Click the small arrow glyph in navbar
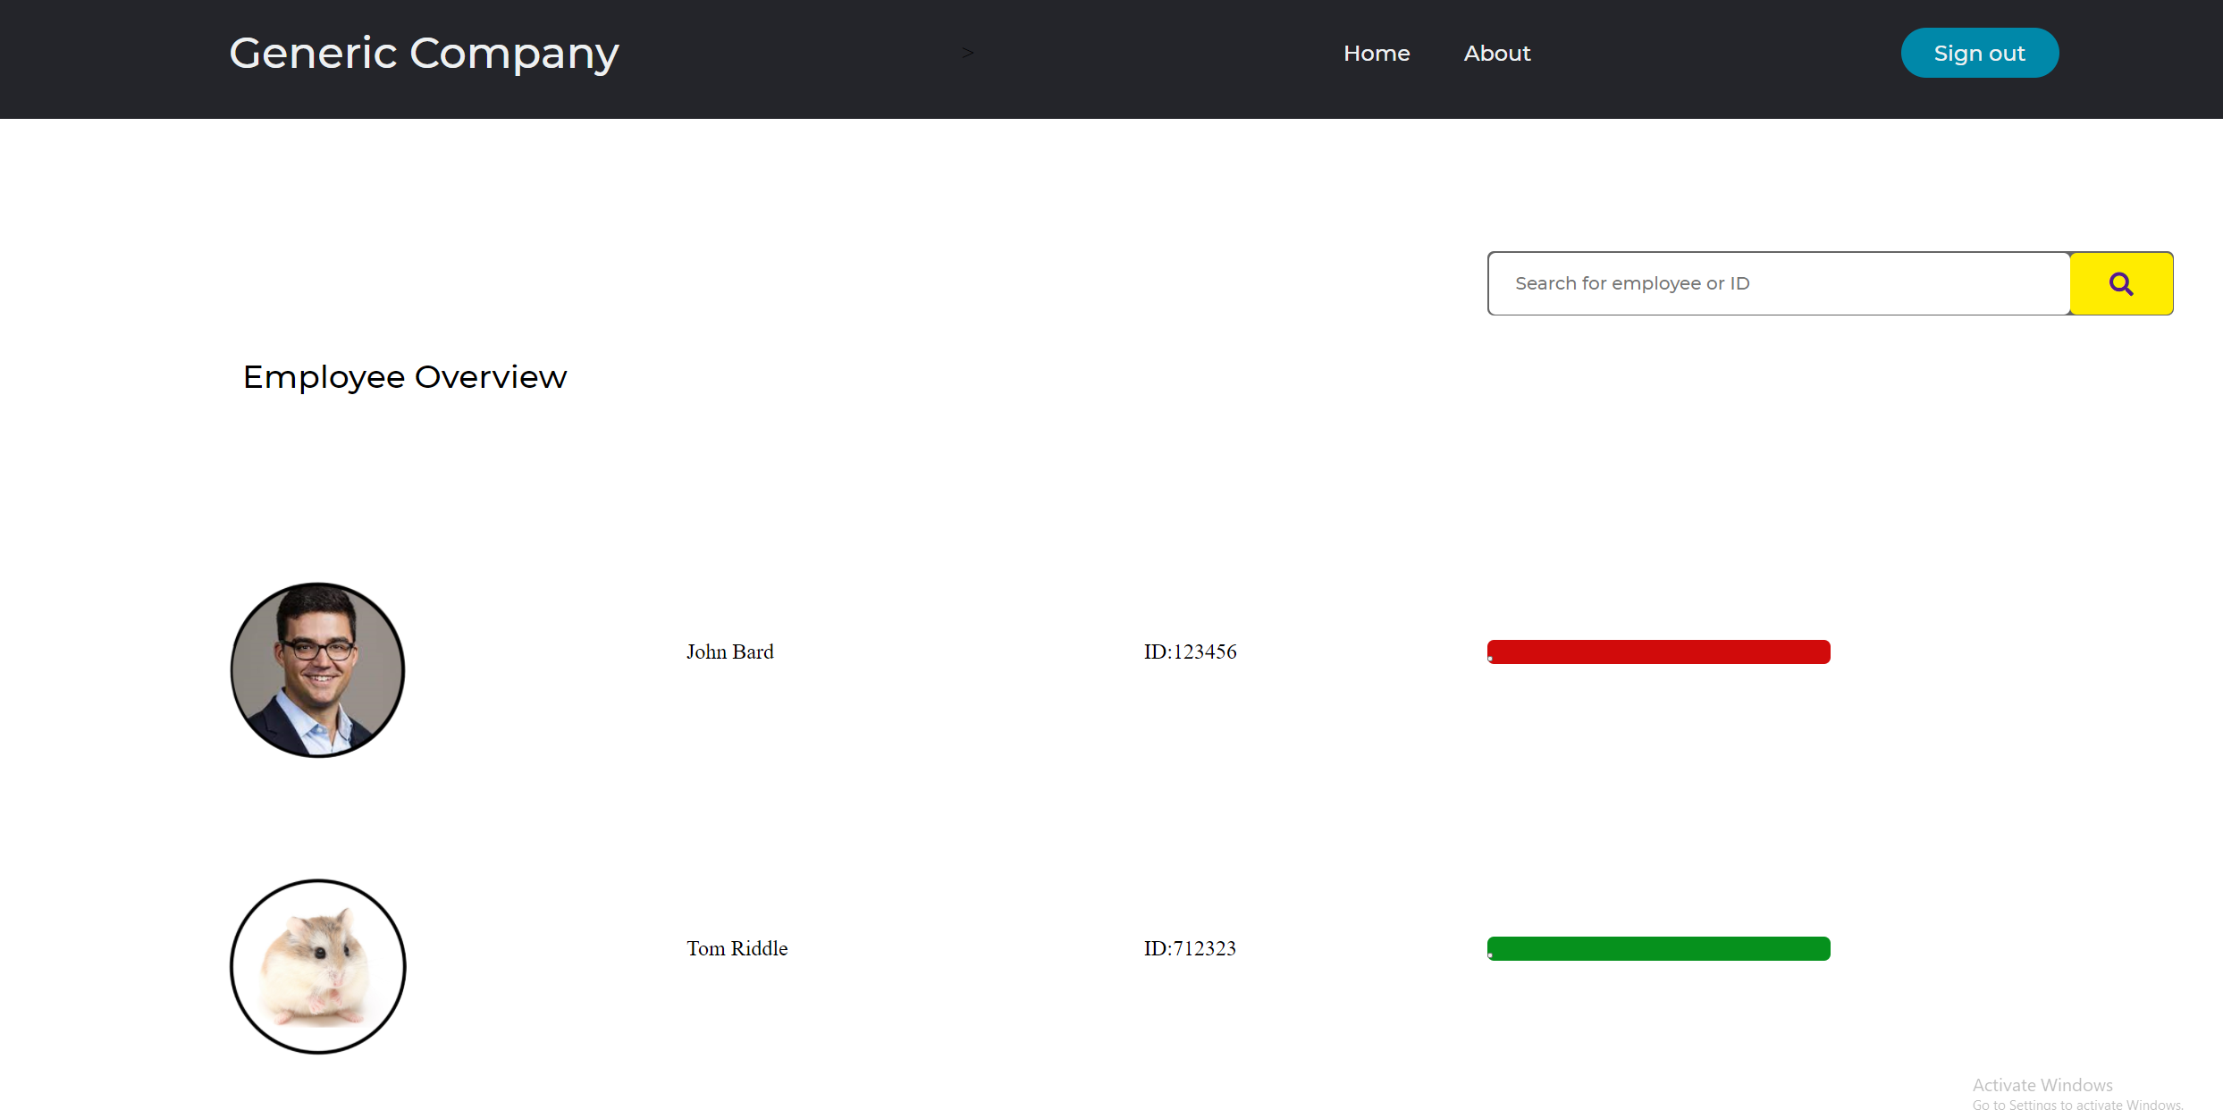The image size is (2223, 1110). 967,53
